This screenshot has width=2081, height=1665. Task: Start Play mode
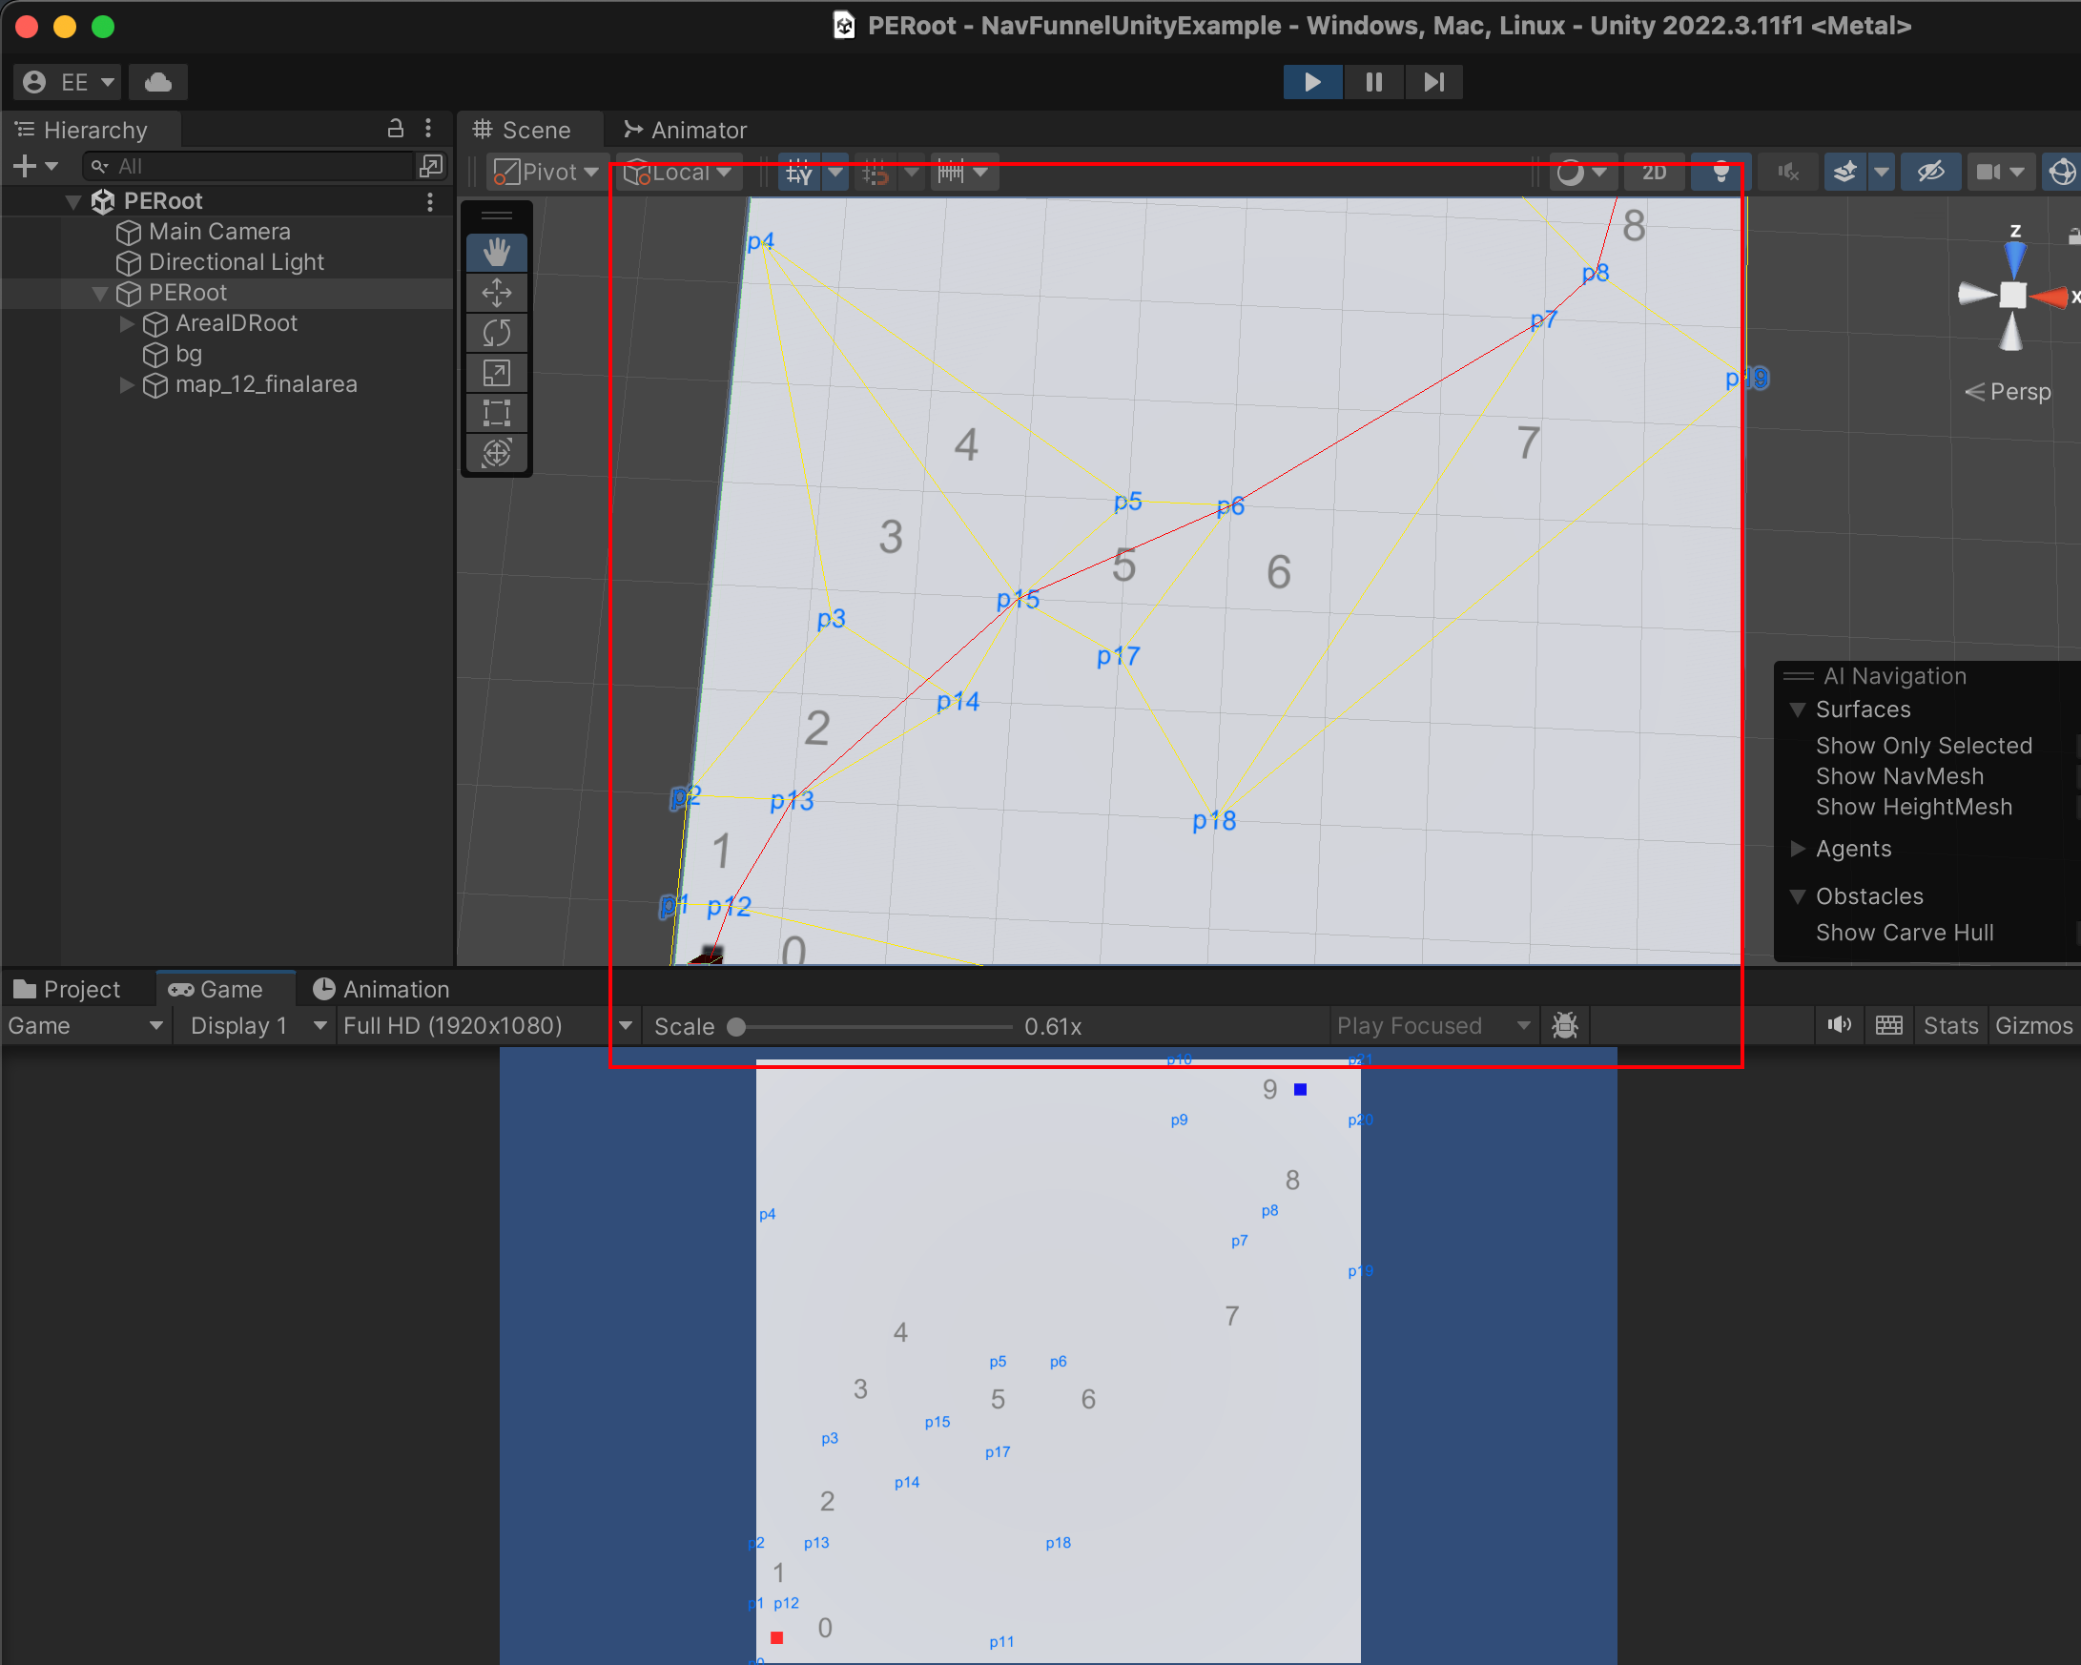coord(1311,82)
